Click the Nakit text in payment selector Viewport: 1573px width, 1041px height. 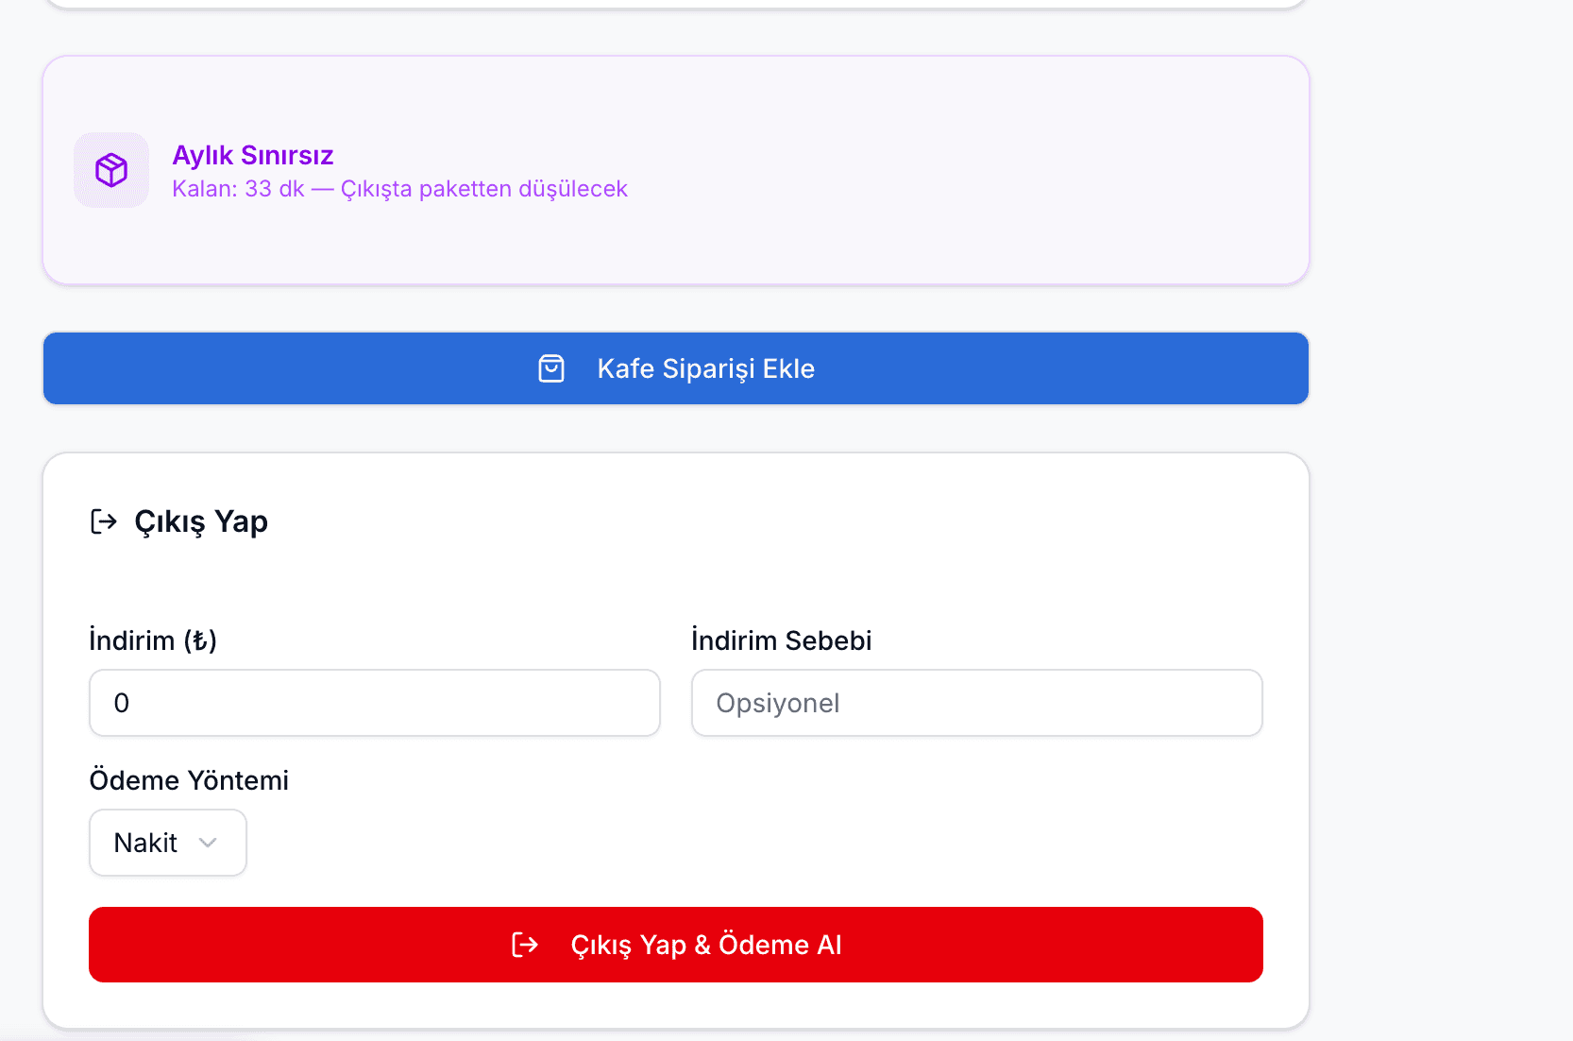(145, 843)
